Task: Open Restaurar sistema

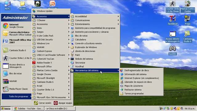Action: pyautogui.click(x=141, y=90)
